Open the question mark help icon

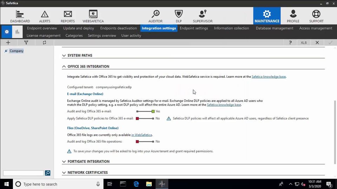point(290,42)
